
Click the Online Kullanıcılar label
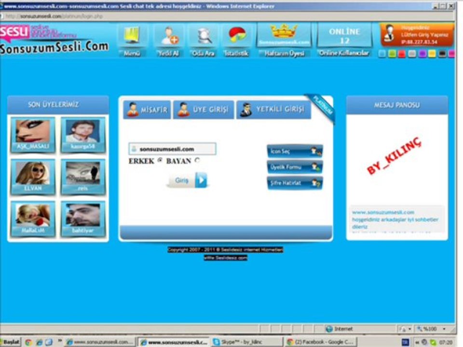point(344,53)
